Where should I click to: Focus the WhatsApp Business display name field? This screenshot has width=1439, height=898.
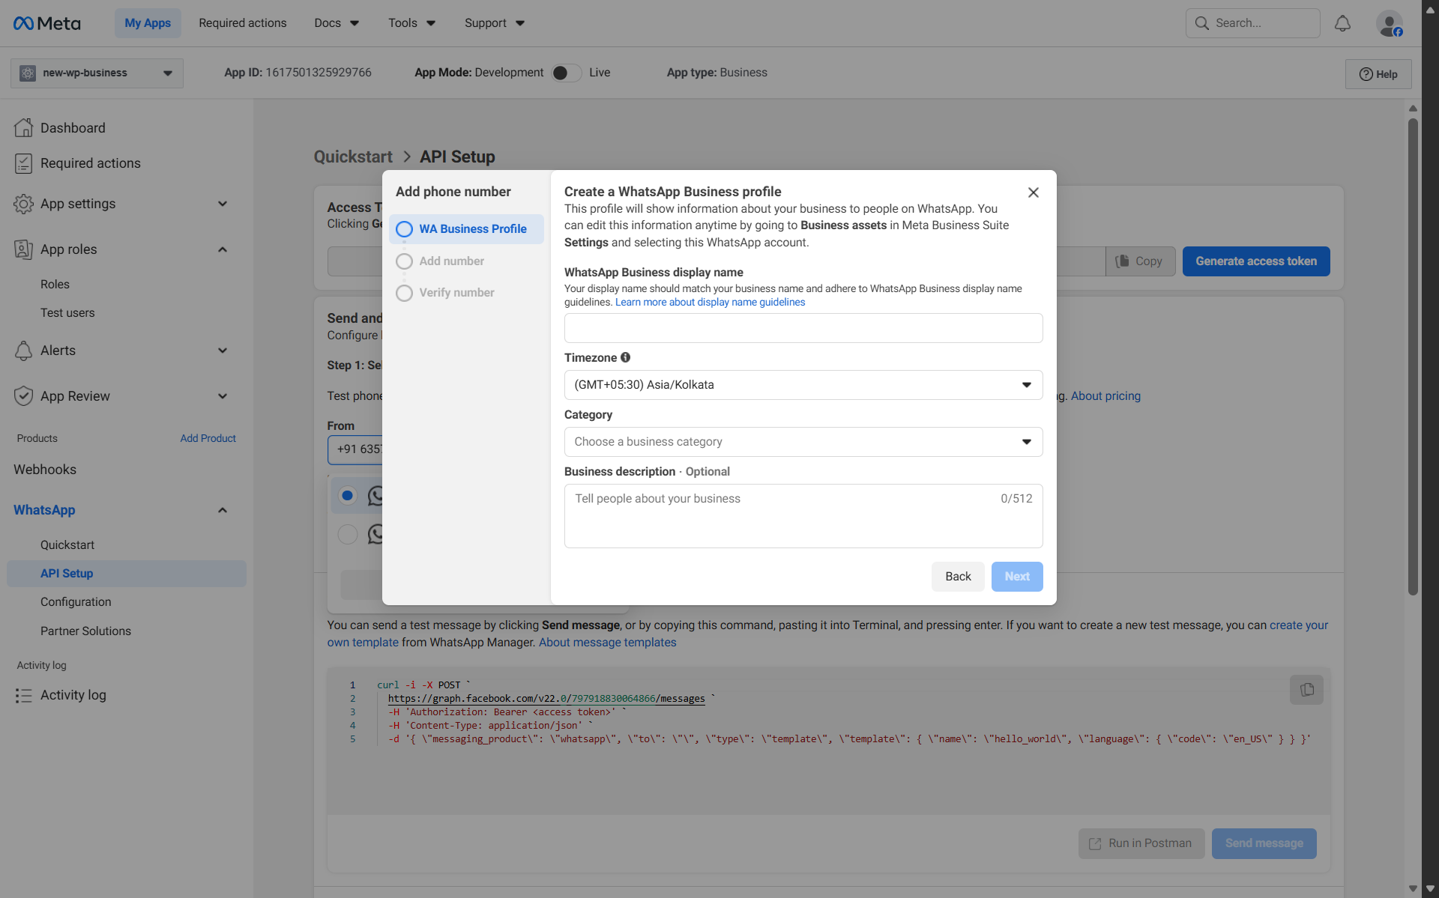803,328
